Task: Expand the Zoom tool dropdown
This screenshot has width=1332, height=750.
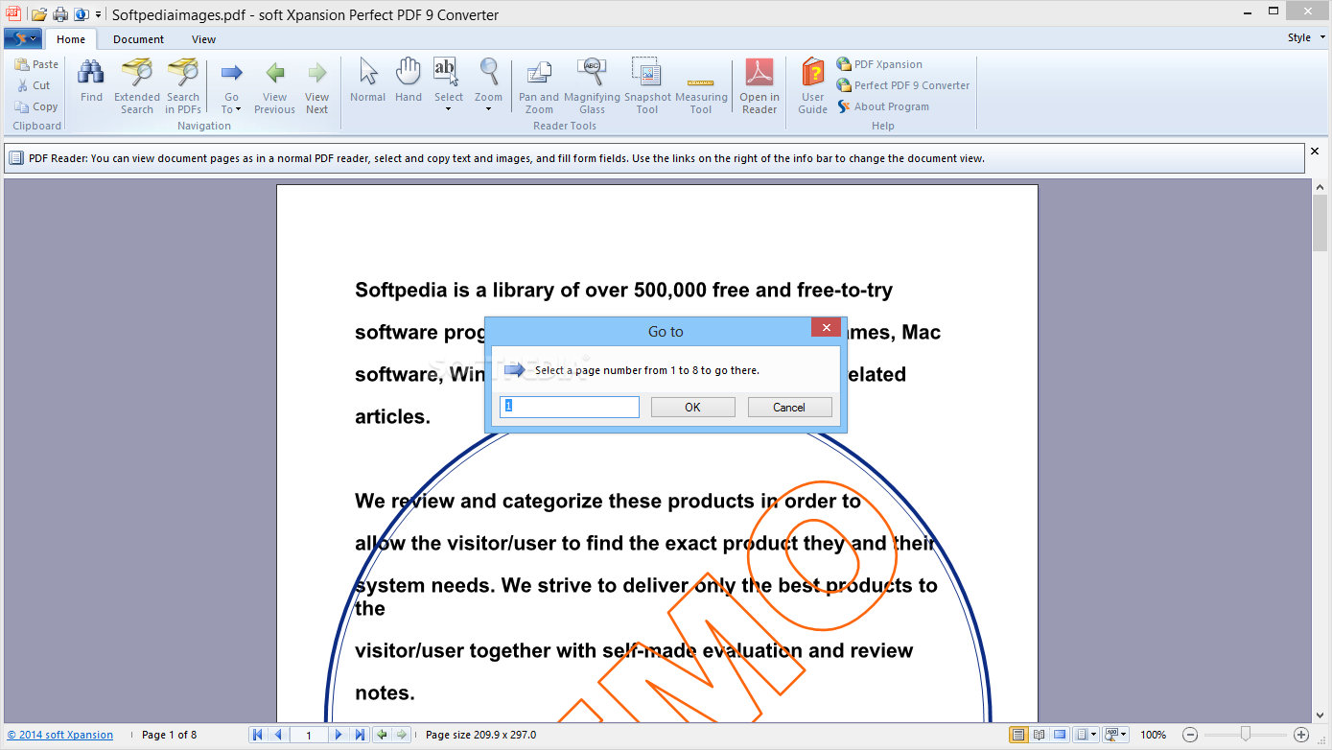Action: pyautogui.click(x=488, y=108)
